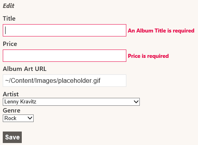Image resolution: width=198 pixels, height=145 pixels.
Task: Click the Lenny Kravitz selected value
Action: click(20, 102)
